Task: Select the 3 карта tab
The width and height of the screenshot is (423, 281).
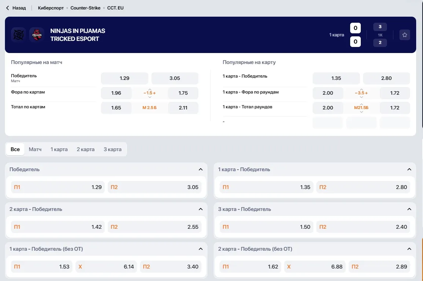Action: tap(113, 149)
